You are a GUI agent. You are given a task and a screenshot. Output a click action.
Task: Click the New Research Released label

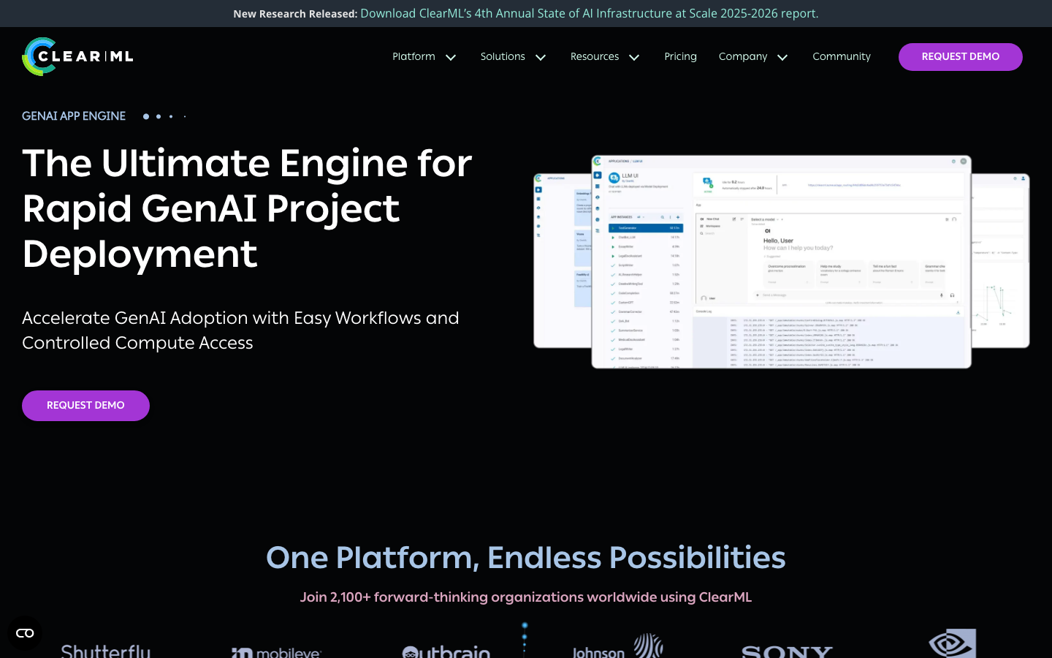coord(295,14)
